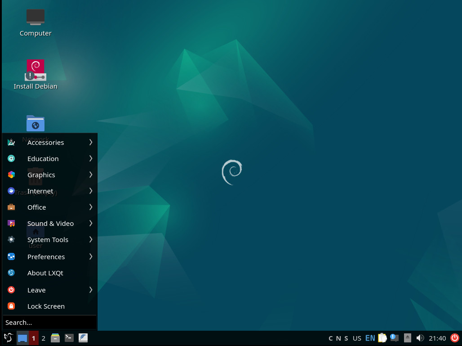Image resolution: width=462 pixels, height=346 pixels.
Task: Expand the chevron next to Office
Action: pyautogui.click(x=91, y=207)
